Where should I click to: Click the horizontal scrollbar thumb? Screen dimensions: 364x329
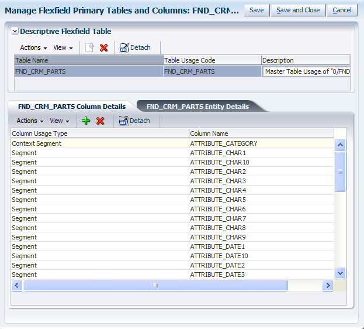click(155, 286)
